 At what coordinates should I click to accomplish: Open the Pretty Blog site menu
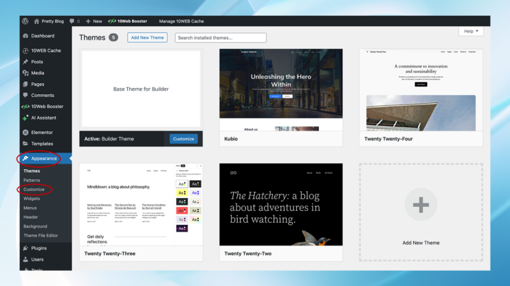click(x=49, y=21)
